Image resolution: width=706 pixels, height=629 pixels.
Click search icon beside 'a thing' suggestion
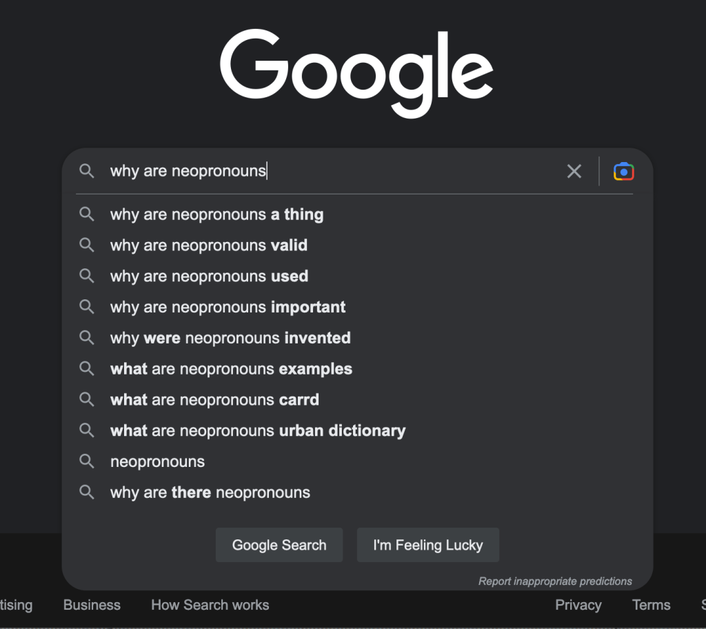coord(87,214)
